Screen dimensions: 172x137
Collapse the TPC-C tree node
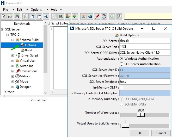(7, 35)
